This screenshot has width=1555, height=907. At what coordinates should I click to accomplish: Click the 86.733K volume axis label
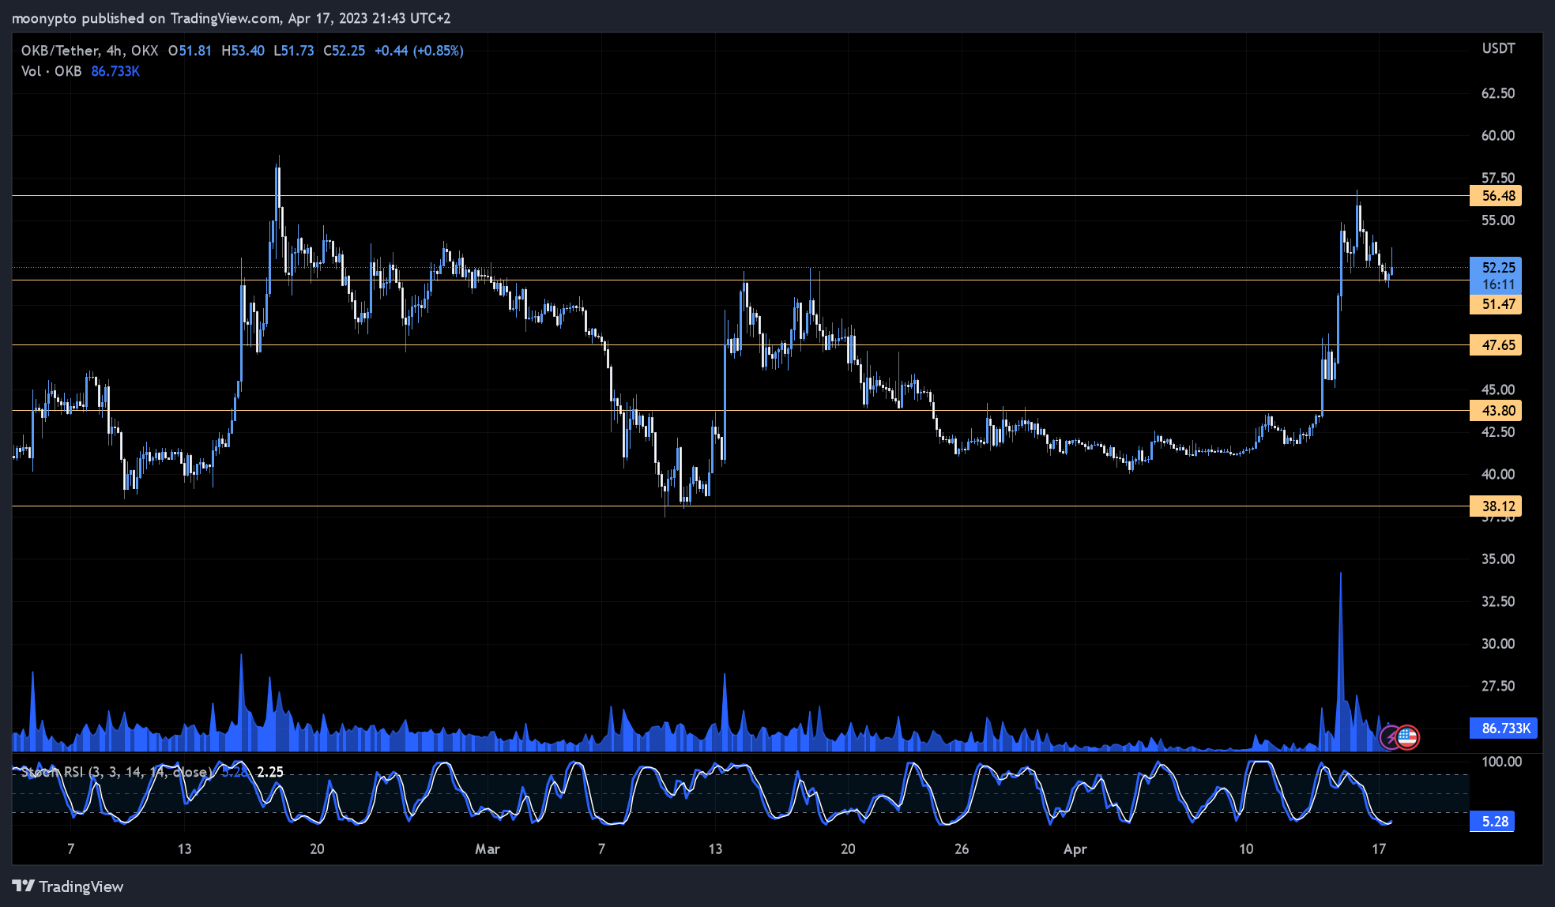click(1504, 728)
